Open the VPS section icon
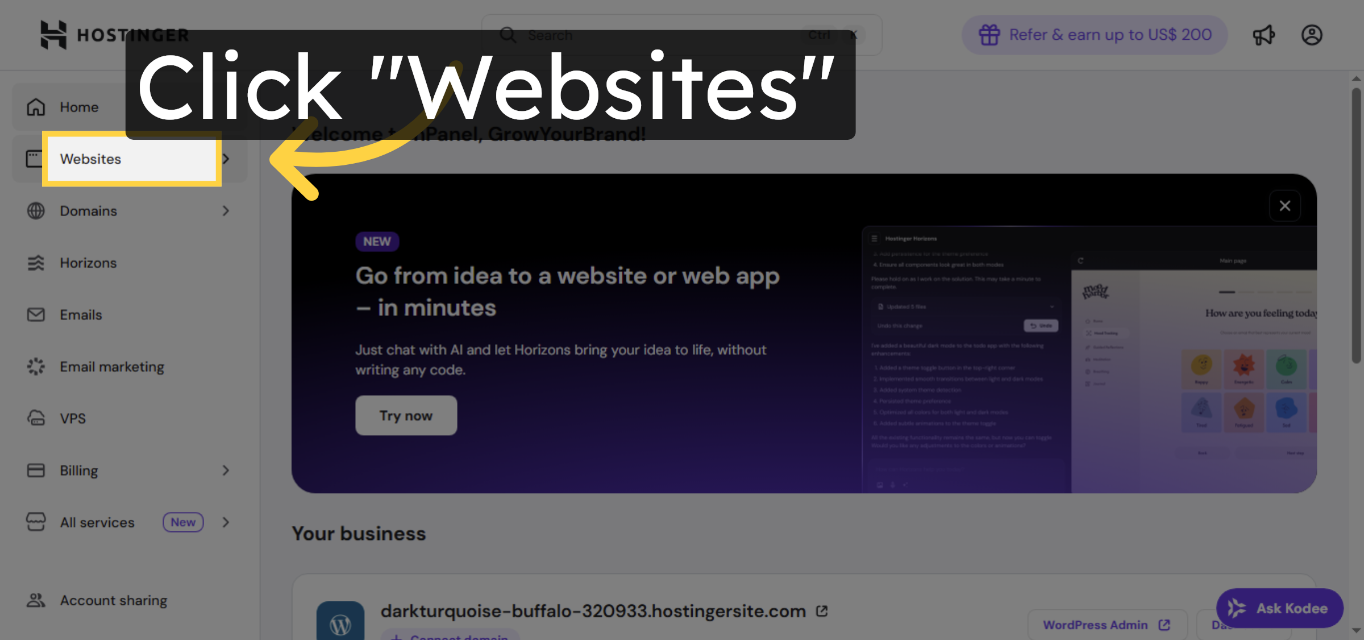 36,418
